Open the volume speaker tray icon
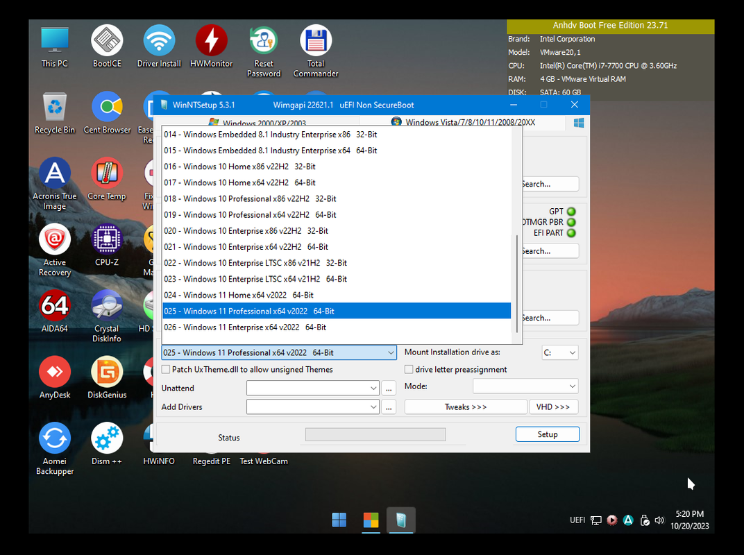Screen dimensions: 744x555 pos(659,520)
